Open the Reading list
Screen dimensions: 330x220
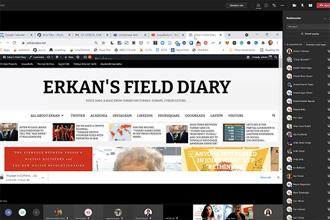[269, 50]
